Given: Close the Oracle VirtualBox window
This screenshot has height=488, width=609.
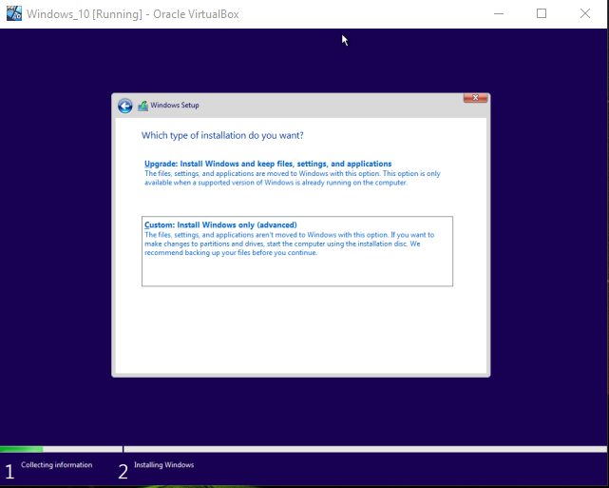Looking at the screenshot, I should 585,13.
